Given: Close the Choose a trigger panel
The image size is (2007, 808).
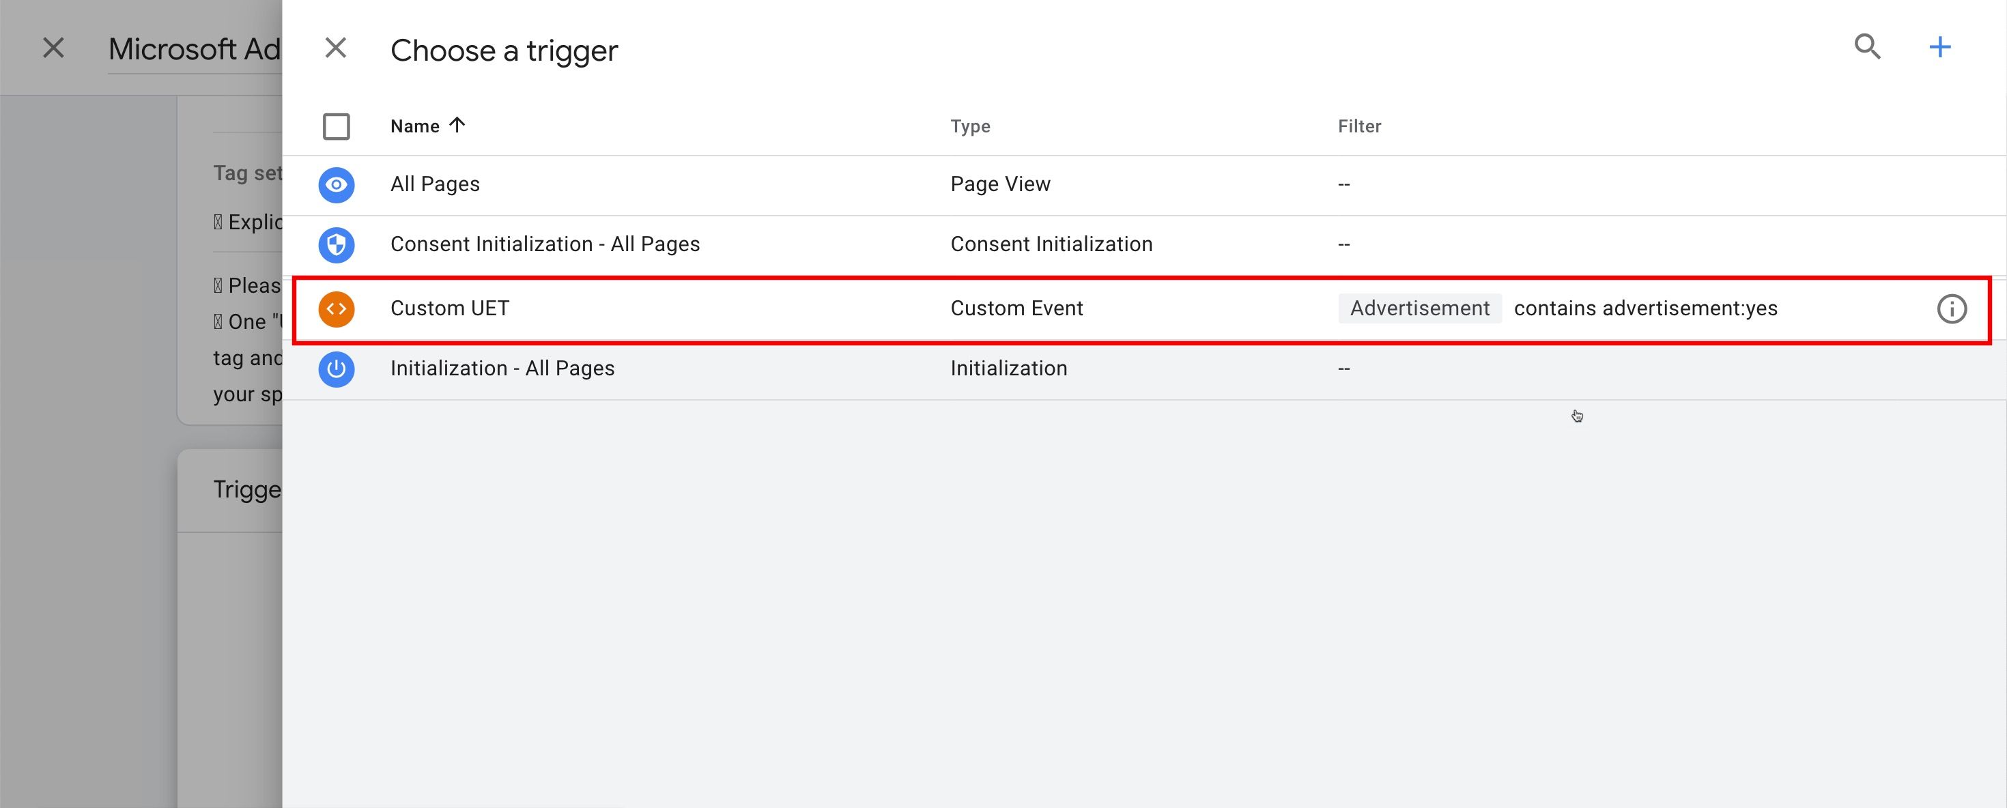Looking at the screenshot, I should [336, 48].
